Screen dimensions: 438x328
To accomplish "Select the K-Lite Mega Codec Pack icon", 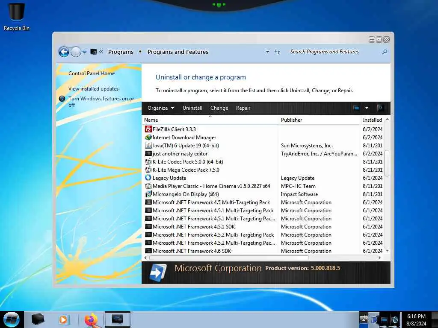I will tap(148, 170).
